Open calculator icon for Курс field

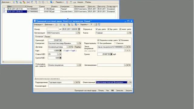pos(60,51)
